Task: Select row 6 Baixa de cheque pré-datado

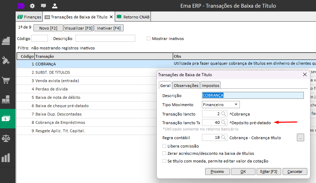Action: [87, 106]
